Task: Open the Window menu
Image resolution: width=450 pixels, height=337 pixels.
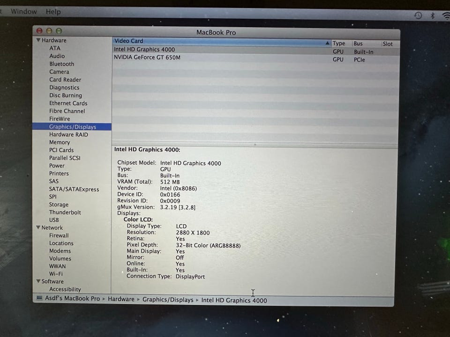Action: coord(24,11)
